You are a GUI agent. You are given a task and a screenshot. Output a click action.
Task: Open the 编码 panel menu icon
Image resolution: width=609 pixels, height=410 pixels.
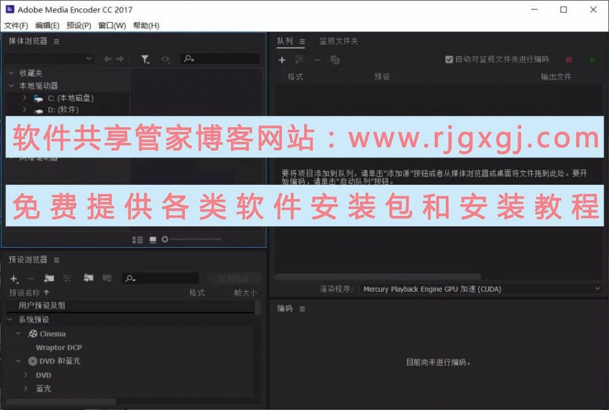[x=302, y=309]
